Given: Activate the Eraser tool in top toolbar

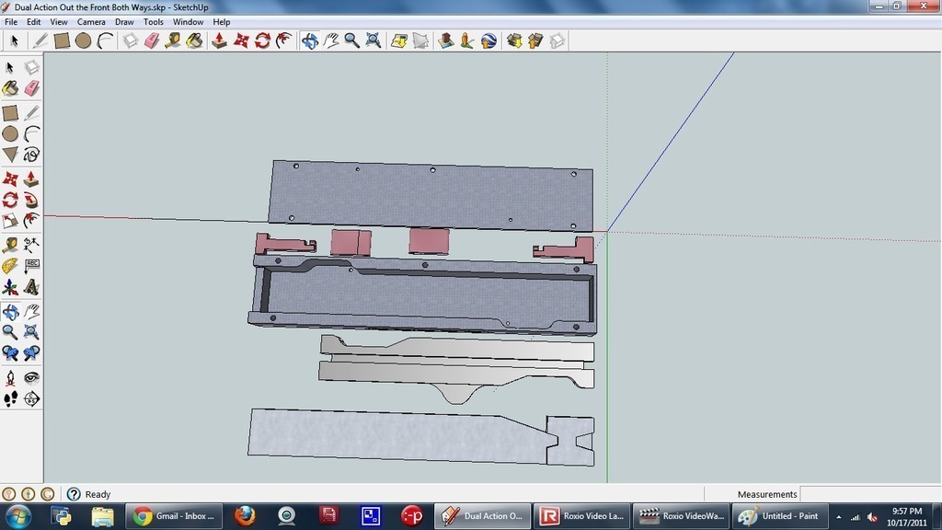Looking at the screenshot, I should tap(152, 40).
